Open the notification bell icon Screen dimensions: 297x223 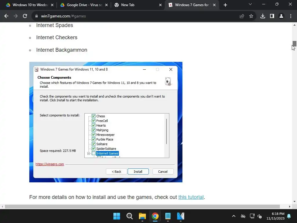click(x=289, y=216)
